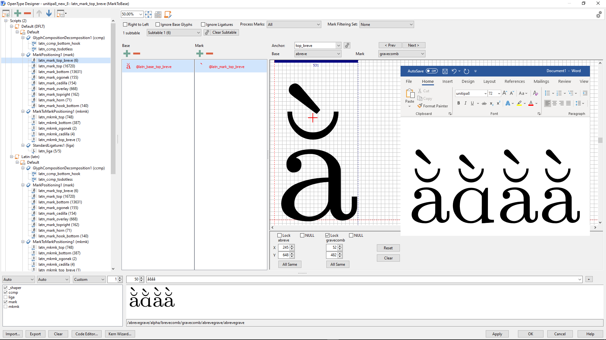Toggle the liga feature checkbox
The image size is (606, 340).
5,297
